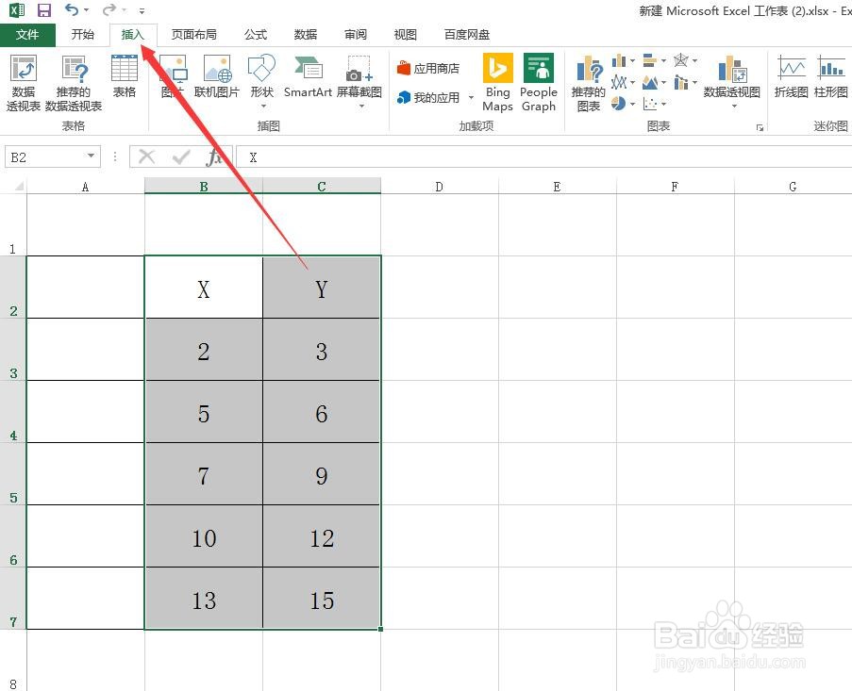This screenshot has height=691, width=852.
Task: Select column D header
Action: [439, 187]
